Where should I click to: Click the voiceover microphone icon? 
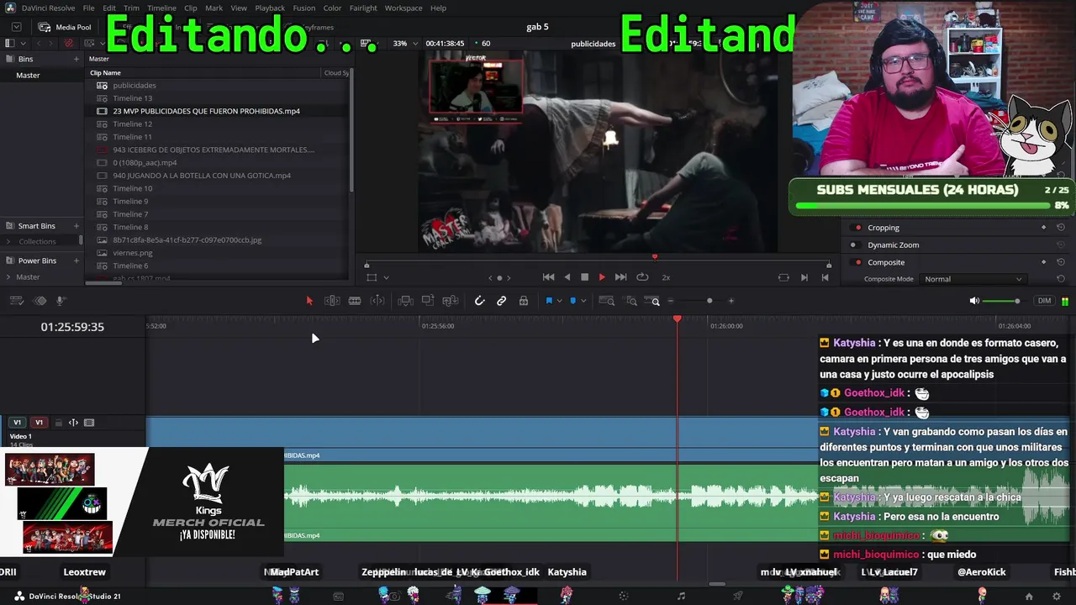tap(61, 301)
